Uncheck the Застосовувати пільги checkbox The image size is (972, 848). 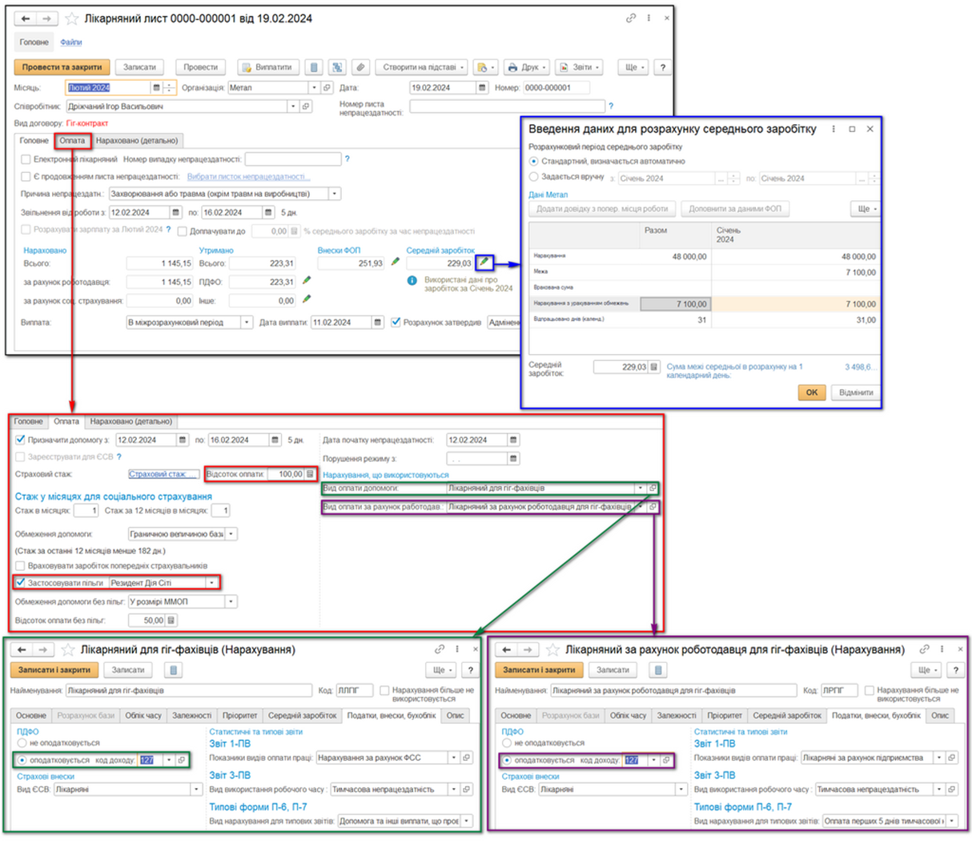[21, 583]
